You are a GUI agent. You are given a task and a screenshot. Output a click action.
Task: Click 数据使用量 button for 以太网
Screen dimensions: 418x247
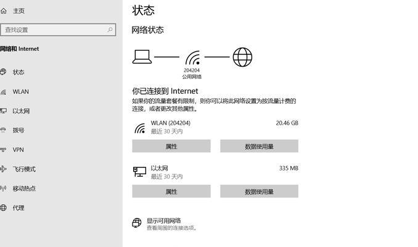point(259,191)
